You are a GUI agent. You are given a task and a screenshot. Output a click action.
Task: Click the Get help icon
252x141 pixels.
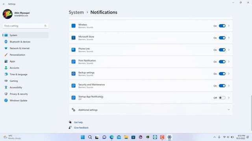coord(70,122)
